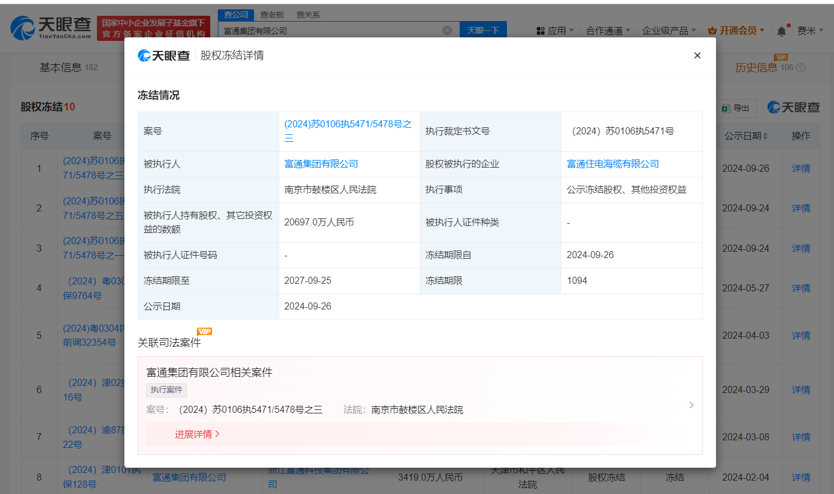Image resolution: width=834 pixels, height=494 pixels.
Task: Close the 股权冻结详情 dialog
Action: (697, 55)
